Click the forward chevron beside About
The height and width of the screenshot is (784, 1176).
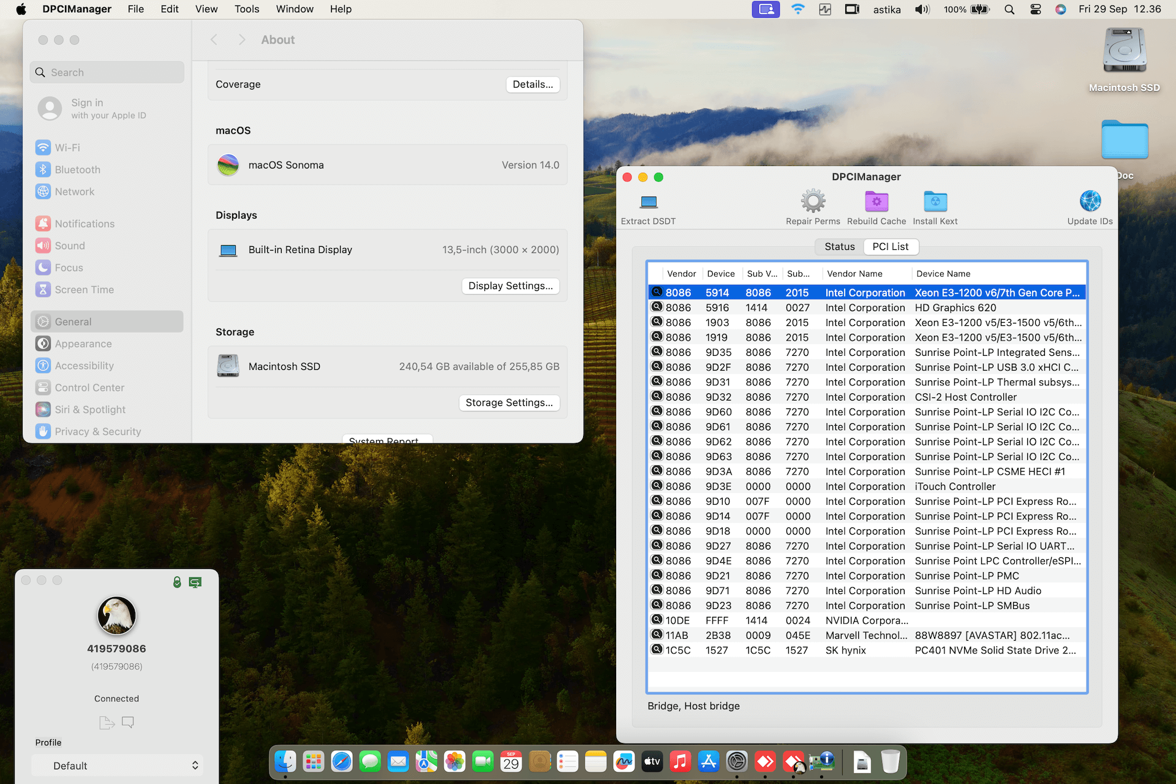(x=242, y=40)
